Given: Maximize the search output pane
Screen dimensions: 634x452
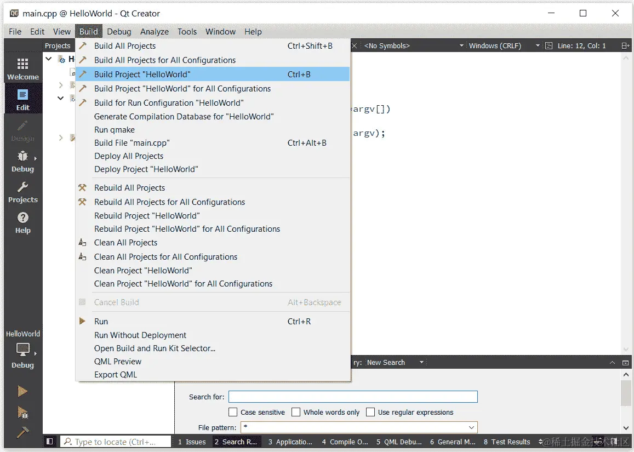Looking at the screenshot, I should coord(626,363).
